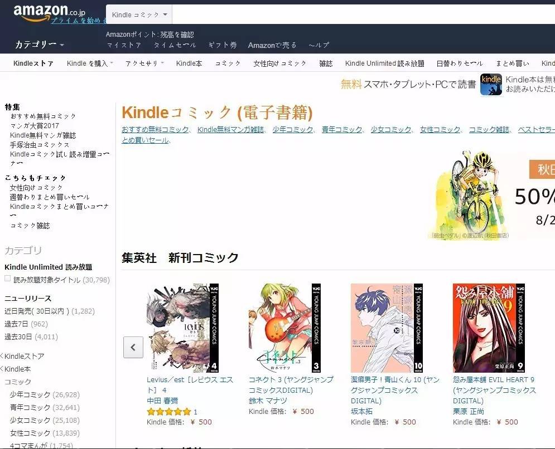
Task: Expand the カテゴリー menu in header
Action: click(39, 45)
